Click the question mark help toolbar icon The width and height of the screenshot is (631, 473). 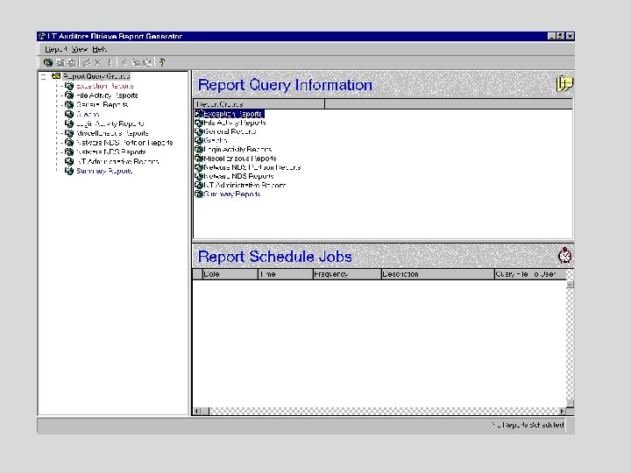(162, 62)
